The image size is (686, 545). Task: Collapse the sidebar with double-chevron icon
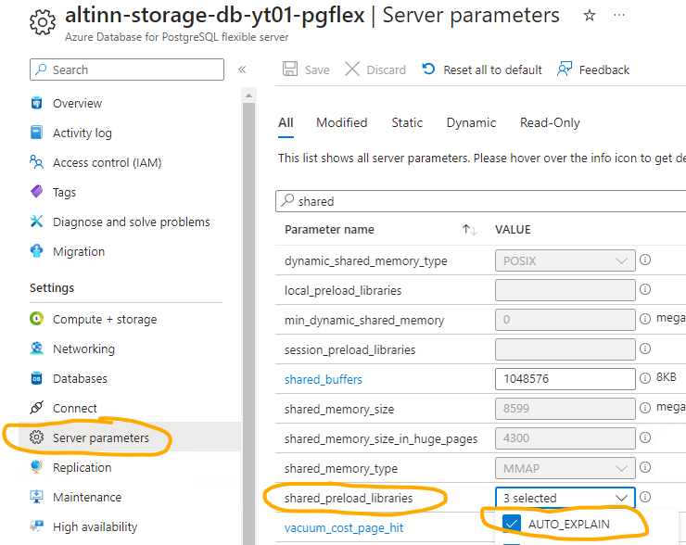(242, 70)
